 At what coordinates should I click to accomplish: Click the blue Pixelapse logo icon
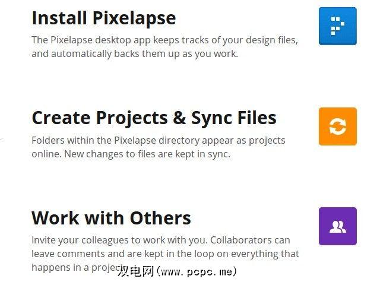337,26
